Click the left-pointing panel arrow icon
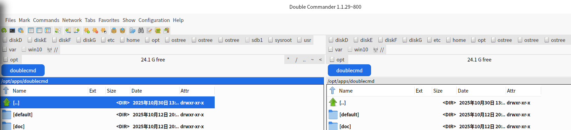The width and height of the screenshot is (571, 130). [x=68, y=30]
